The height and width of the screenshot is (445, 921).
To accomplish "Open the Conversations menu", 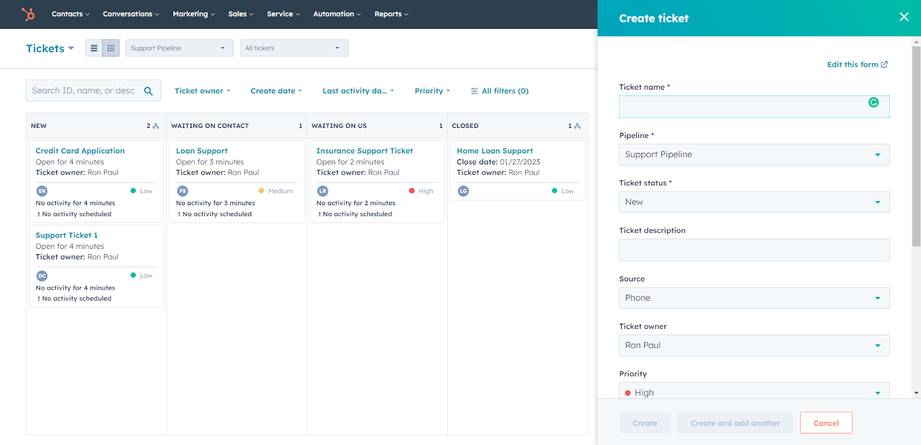I will pyautogui.click(x=131, y=14).
